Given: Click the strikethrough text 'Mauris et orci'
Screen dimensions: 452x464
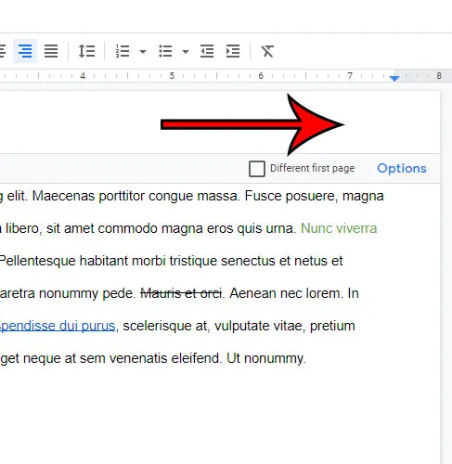Looking at the screenshot, I should pyautogui.click(x=181, y=293).
